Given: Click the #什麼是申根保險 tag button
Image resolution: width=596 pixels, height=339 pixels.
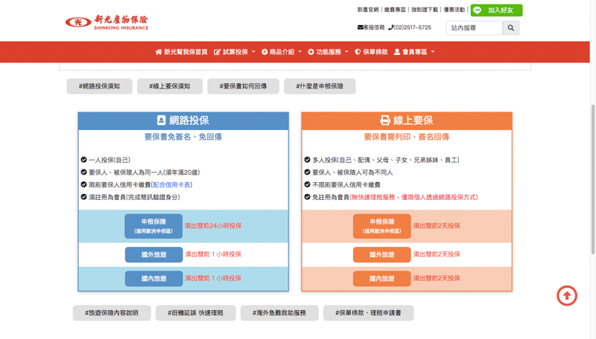Looking at the screenshot, I should click(320, 86).
